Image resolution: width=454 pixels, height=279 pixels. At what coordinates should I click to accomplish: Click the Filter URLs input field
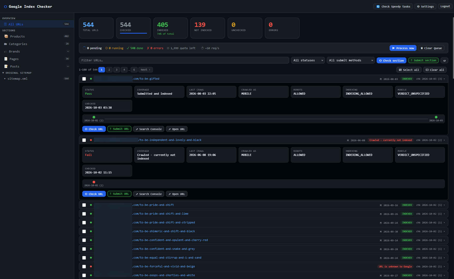tap(184, 61)
